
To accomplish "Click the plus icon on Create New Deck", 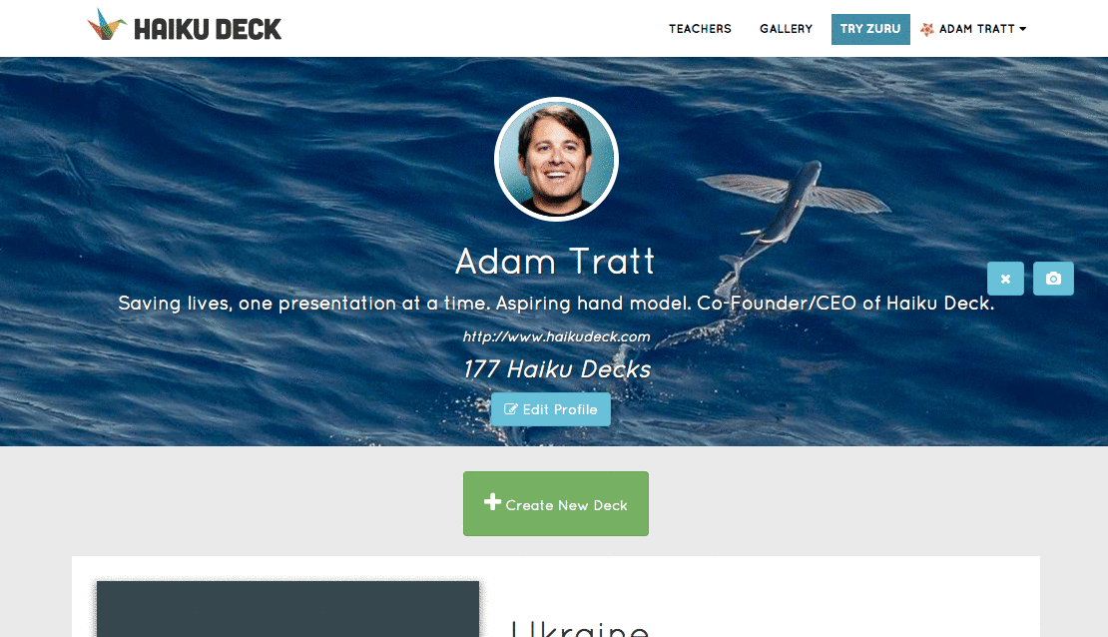I will [x=492, y=502].
